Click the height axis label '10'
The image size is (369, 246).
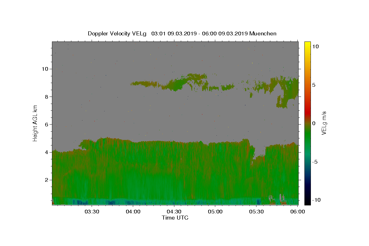(46, 69)
